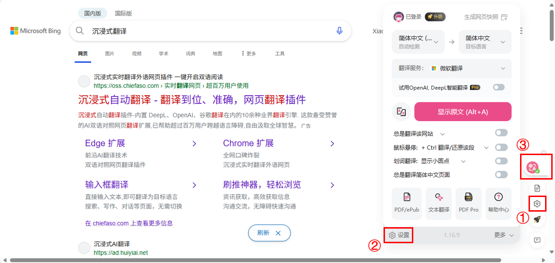This screenshot has height=263, width=555.
Task: Click floating sidebar feedback chat icon
Action: [x=537, y=240]
